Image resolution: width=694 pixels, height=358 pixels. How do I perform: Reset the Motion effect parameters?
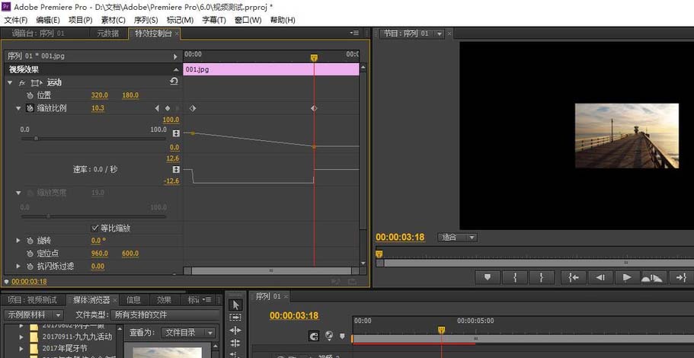[x=174, y=82]
